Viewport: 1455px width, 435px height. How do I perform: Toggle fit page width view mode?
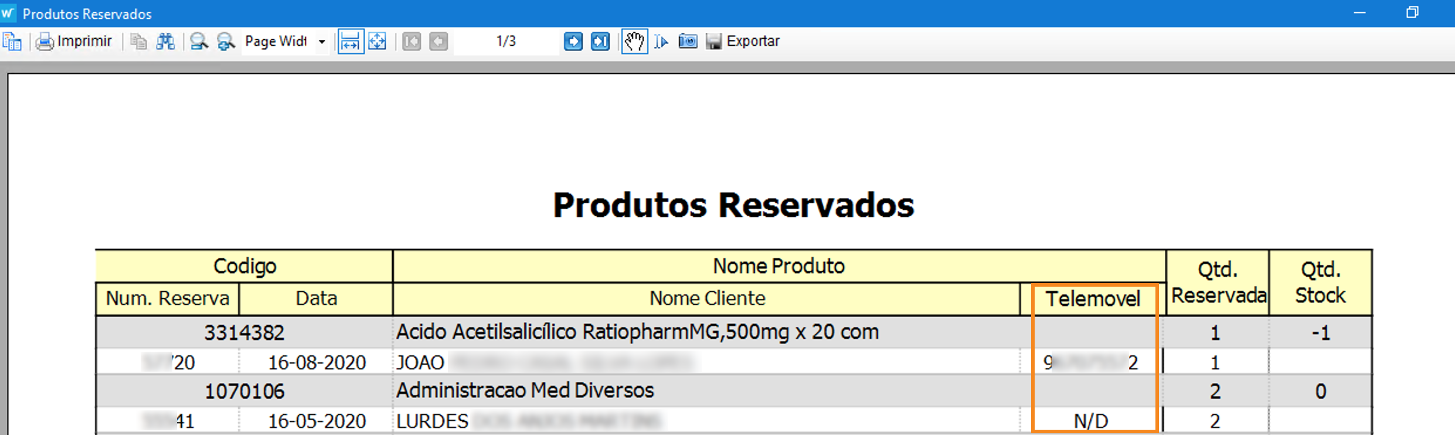point(350,42)
